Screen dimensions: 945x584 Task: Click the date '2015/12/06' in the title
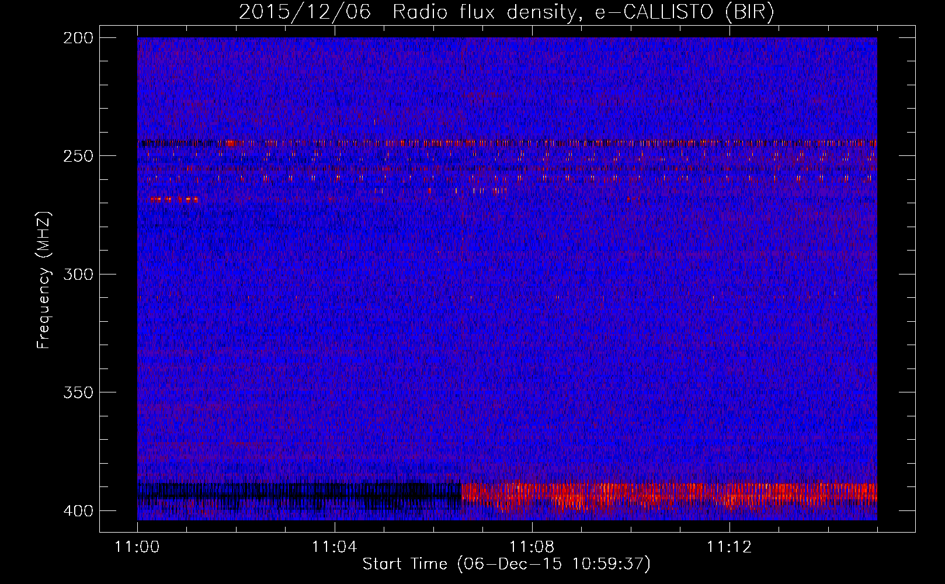click(x=305, y=12)
